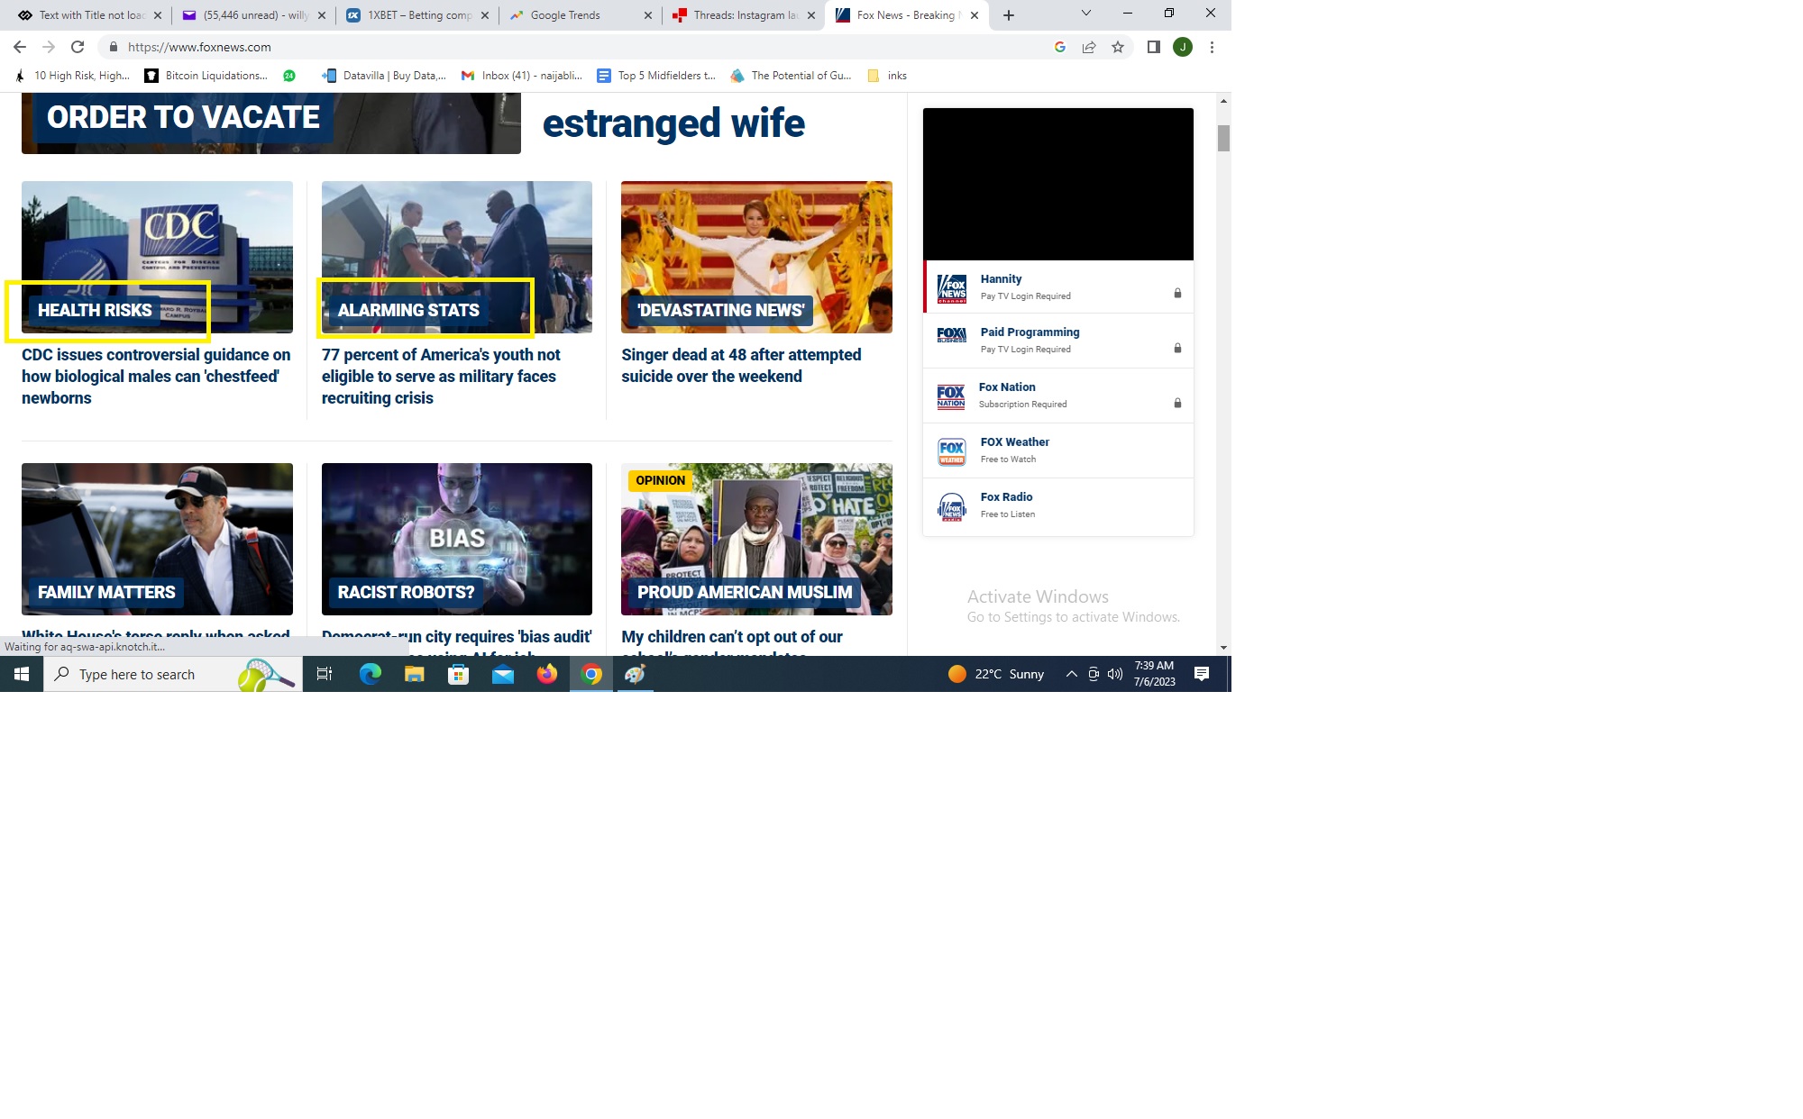Open the Windows Start menu

click(x=22, y=674)
